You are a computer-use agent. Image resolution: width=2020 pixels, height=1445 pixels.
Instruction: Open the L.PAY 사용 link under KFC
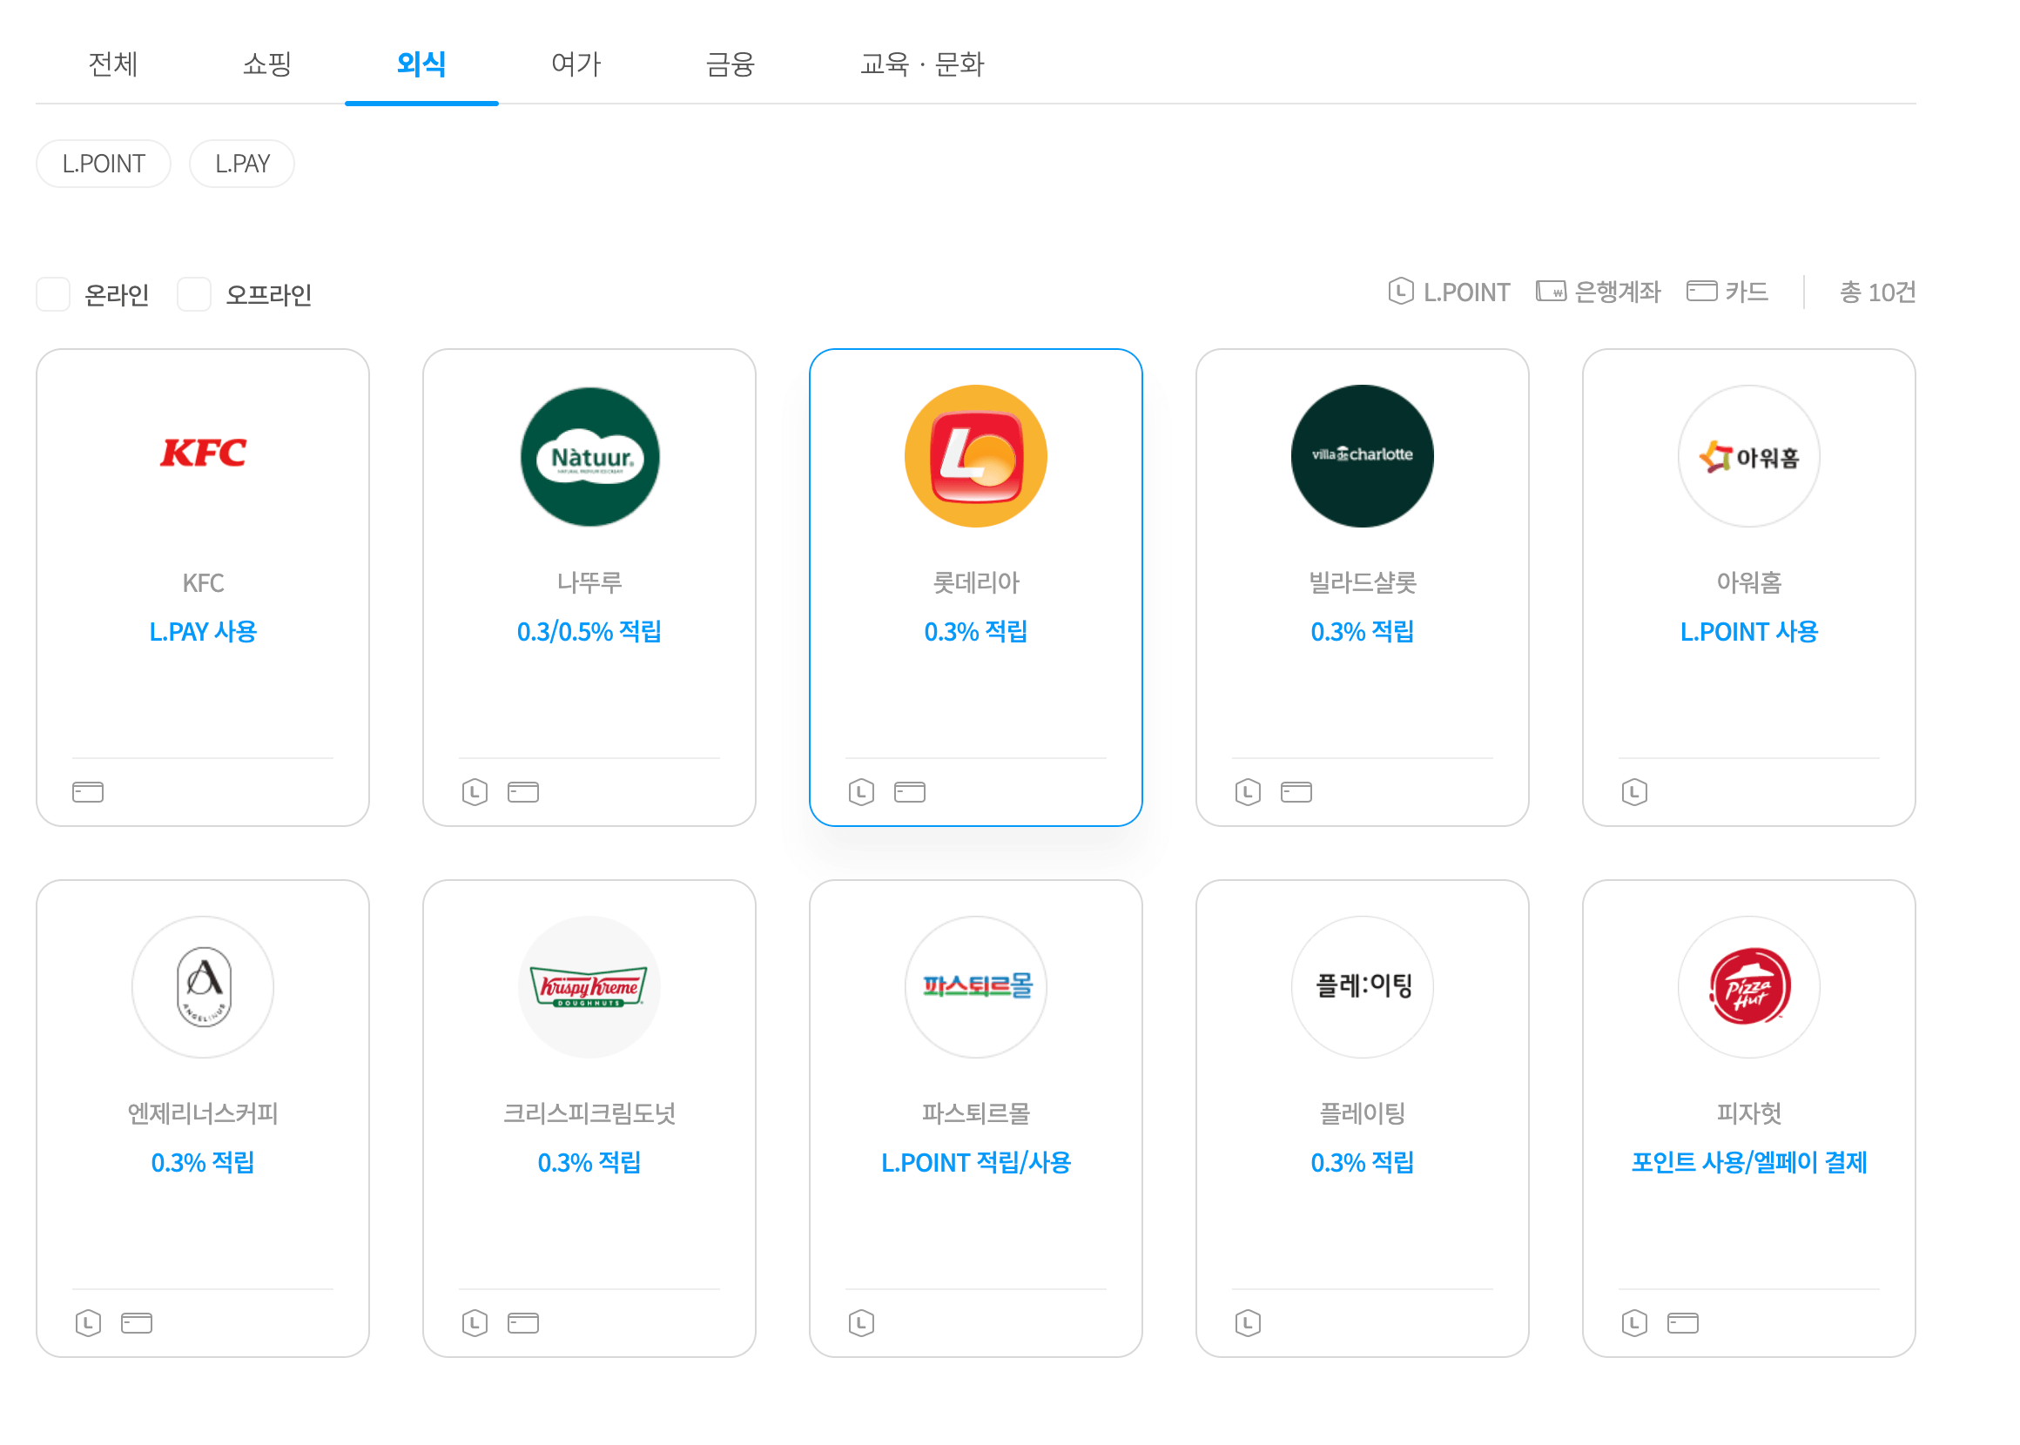pos(202,632)
